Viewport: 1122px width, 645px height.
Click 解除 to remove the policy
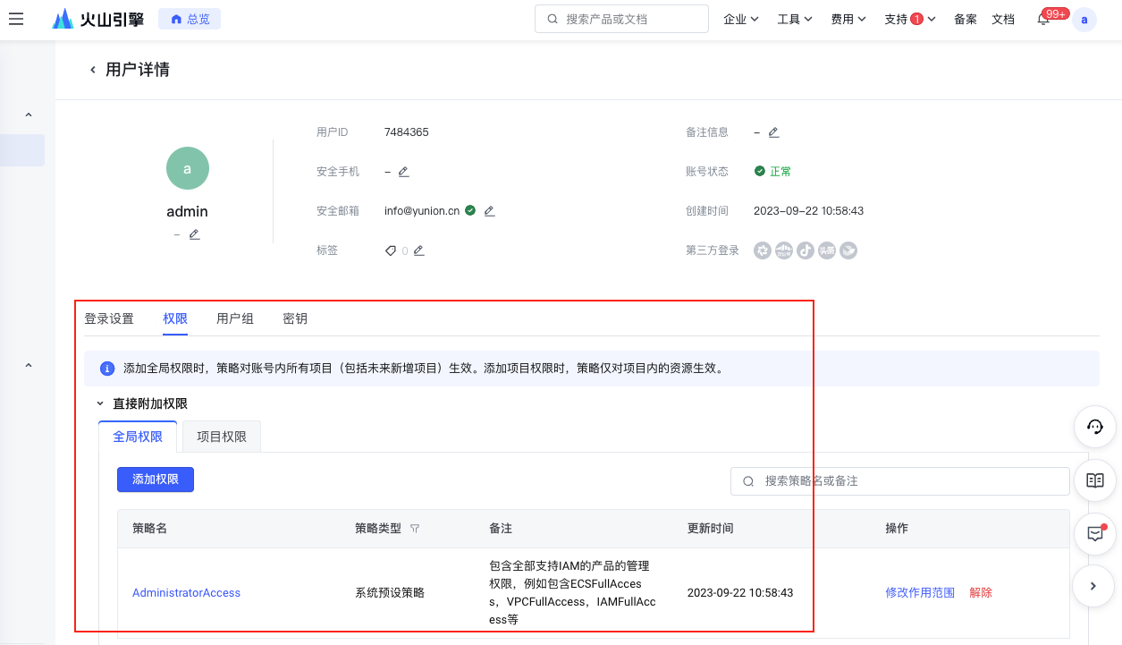point(981,592)
